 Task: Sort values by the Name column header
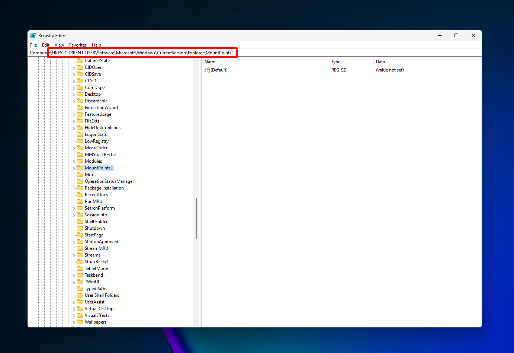point(266,62)
